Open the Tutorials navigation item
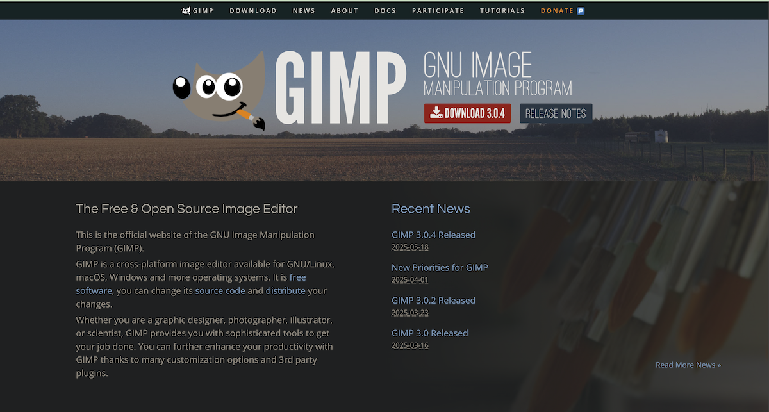769x412 pixels. click(502, 11)
